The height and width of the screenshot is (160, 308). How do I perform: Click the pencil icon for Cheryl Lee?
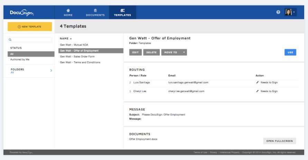tap(257, 91)
